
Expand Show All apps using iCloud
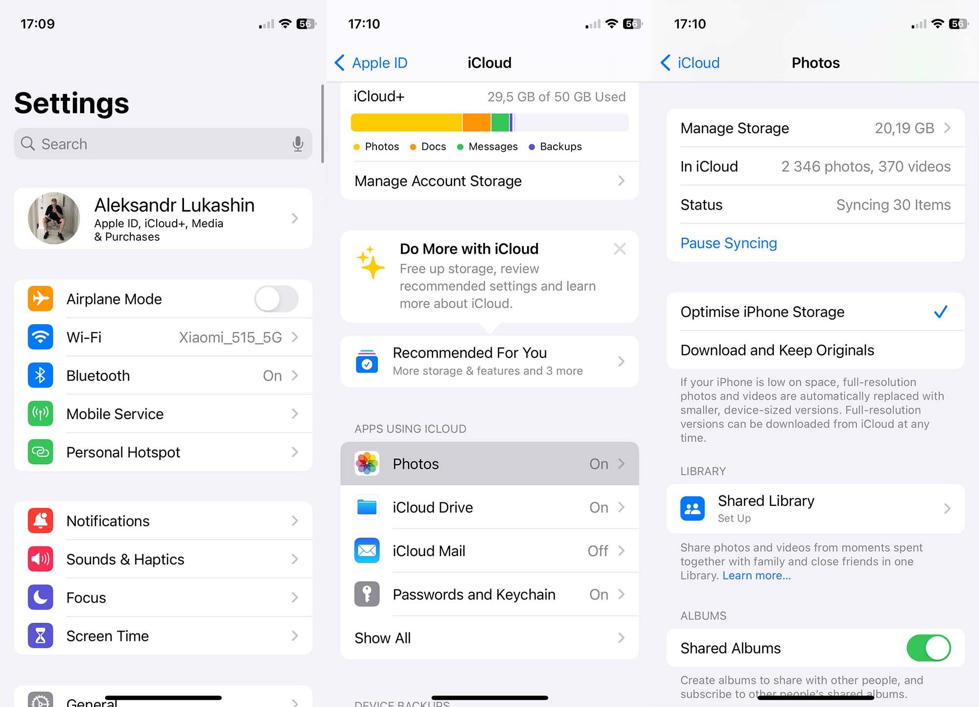pos(490,637)
